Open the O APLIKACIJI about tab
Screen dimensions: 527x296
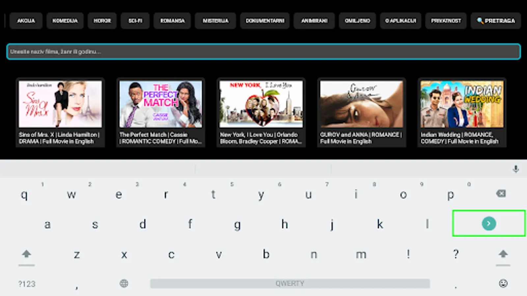point(401,21)
